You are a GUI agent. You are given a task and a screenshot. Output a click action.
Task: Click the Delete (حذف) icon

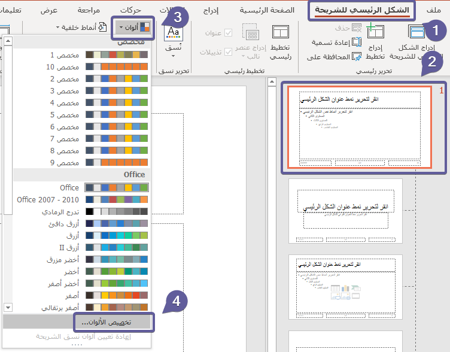pos(357,28)
